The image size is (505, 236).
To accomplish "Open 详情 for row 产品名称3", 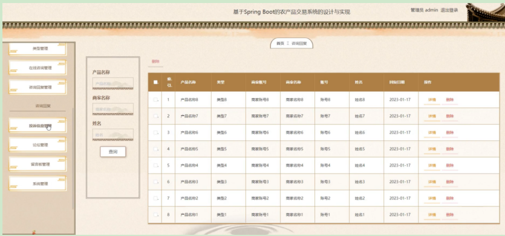I will click(432, 182).
